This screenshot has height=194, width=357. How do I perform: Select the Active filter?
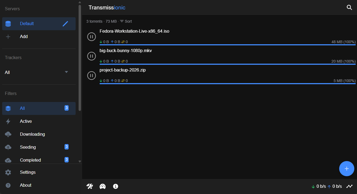(39, 121)
